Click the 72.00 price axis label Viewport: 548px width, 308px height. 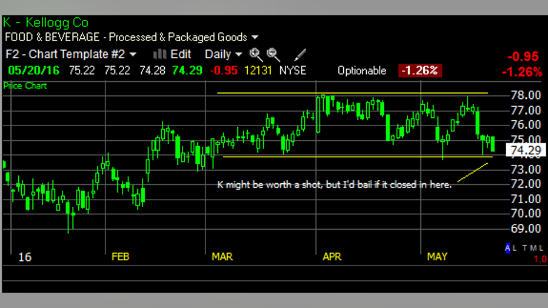(526, 184)
